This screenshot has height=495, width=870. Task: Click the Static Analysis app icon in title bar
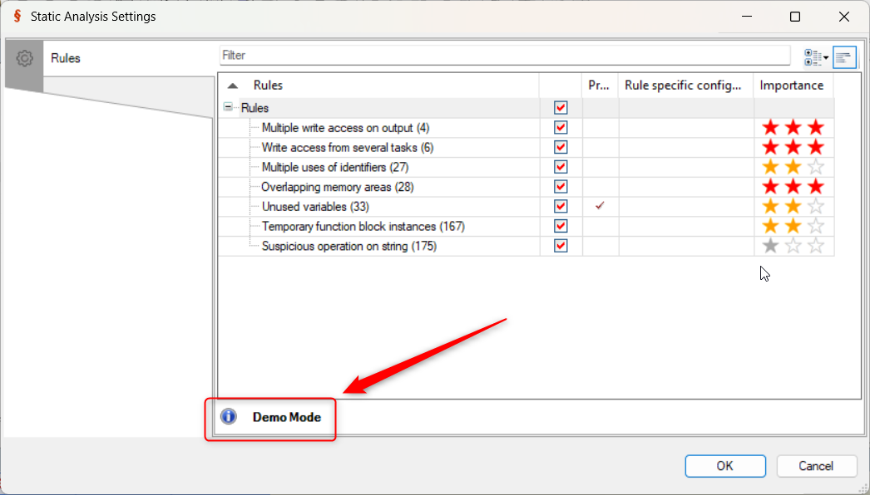17,17
